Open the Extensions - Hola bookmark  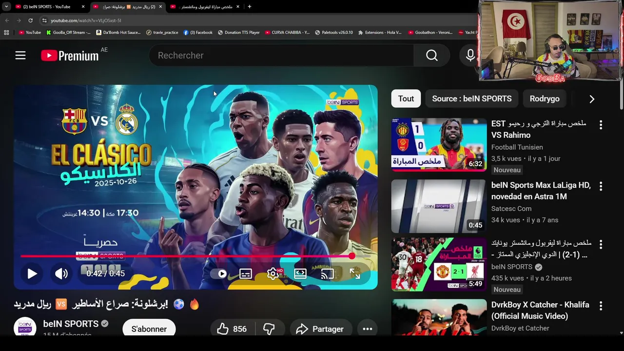[x=380, y=33]
